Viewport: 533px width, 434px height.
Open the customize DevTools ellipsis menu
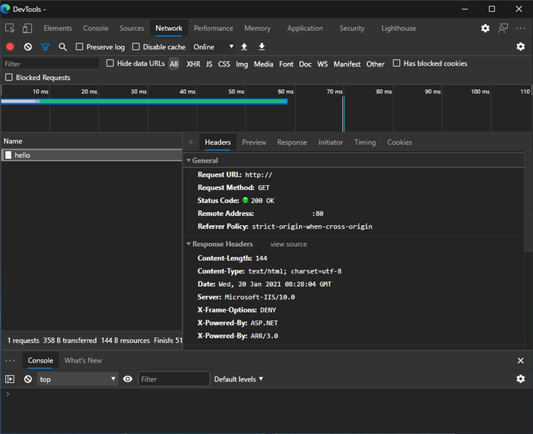(x=520, y=28)
